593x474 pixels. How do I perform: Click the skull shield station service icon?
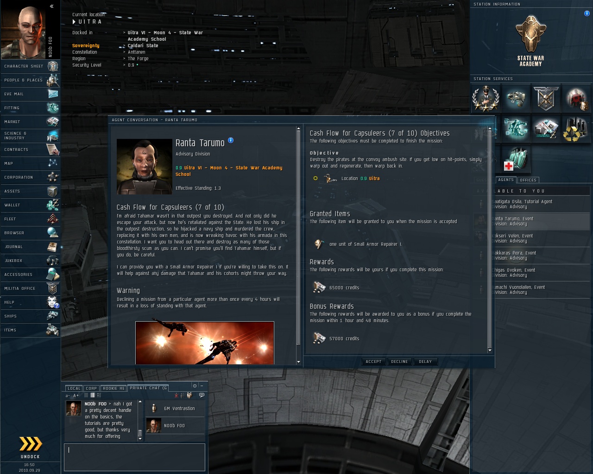[546, 98]
